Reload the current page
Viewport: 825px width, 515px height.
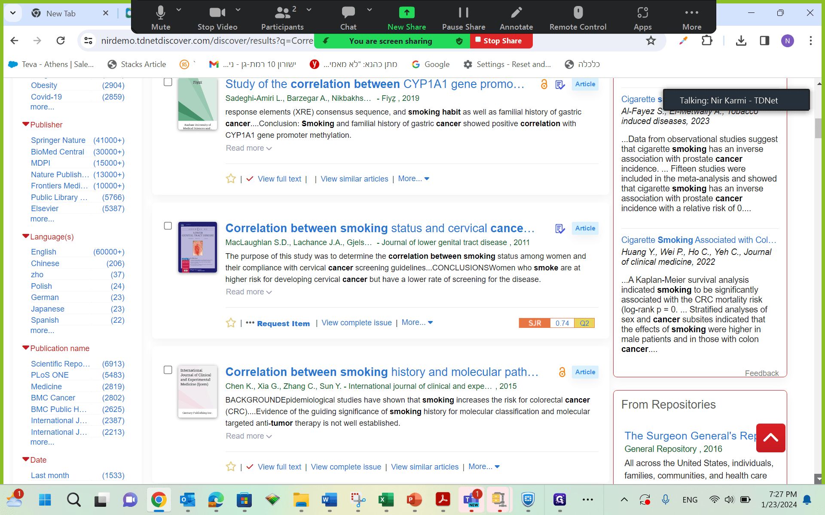[x=61, y=41]
